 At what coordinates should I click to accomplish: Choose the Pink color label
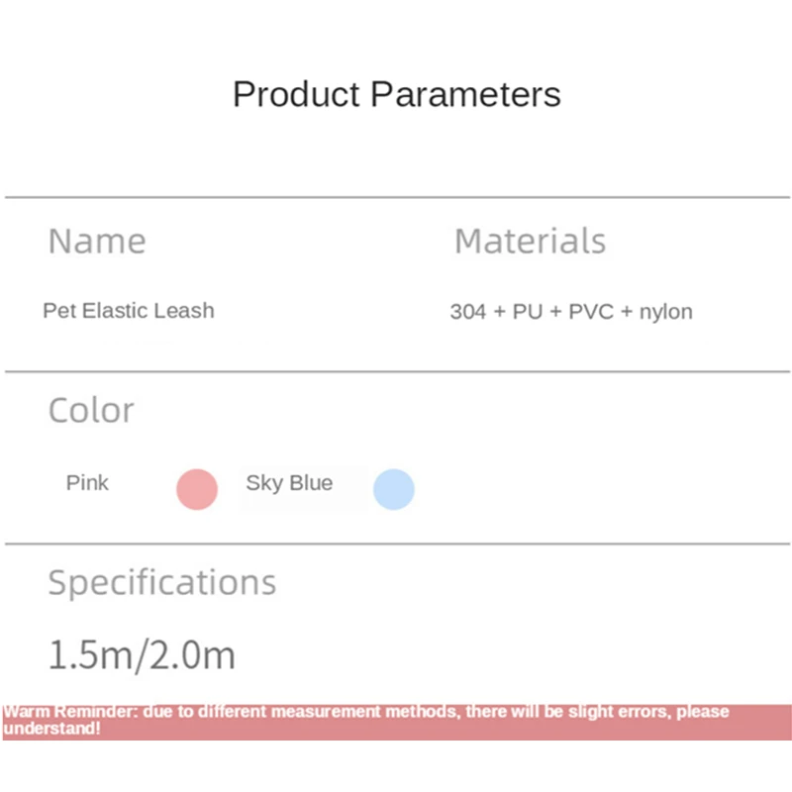(87, 483)
